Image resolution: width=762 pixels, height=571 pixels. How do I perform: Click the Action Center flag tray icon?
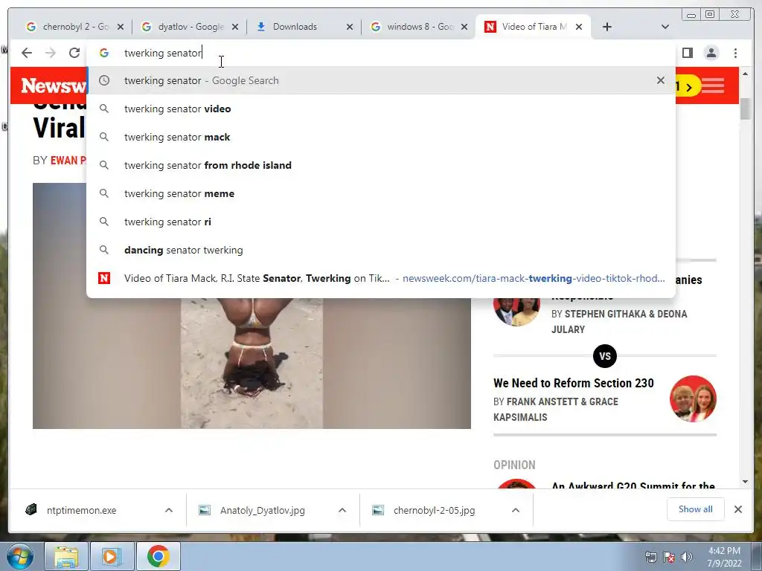click(x=669, y=557)
